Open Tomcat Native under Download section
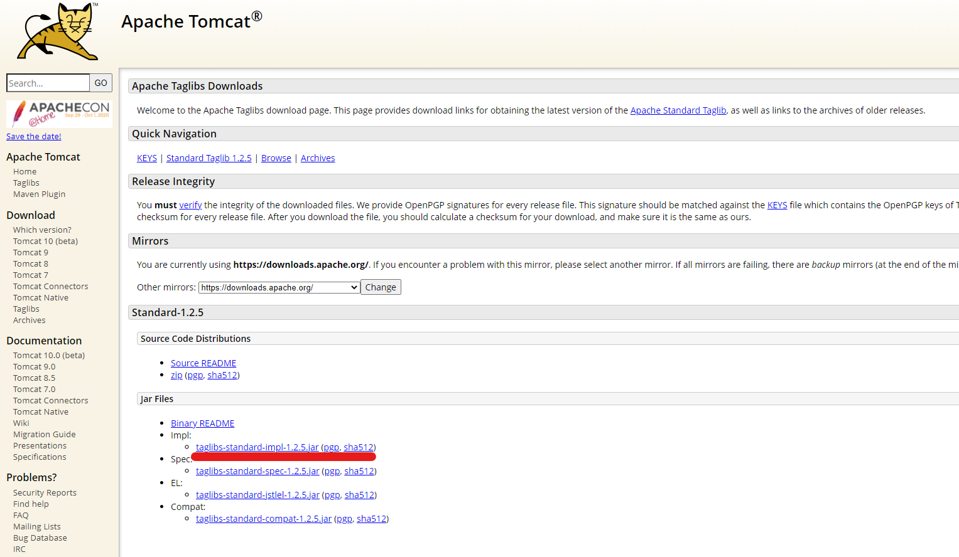Image resolution: width=959 pixels, height=557 pixels. [41, 297]
